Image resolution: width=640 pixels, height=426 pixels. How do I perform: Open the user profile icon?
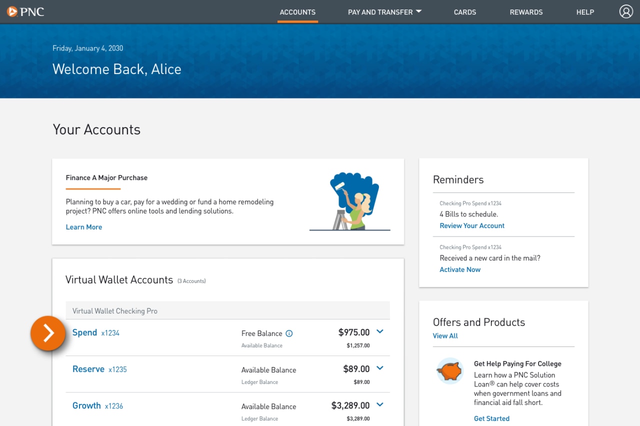pyautogui.click(x=626, y=11)
